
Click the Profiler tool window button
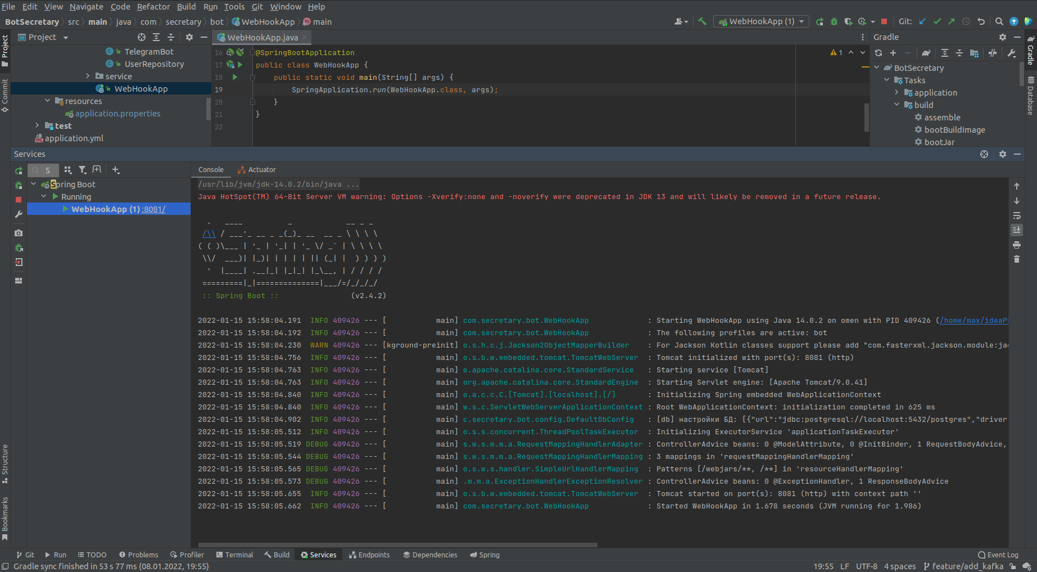pos(187,555)
